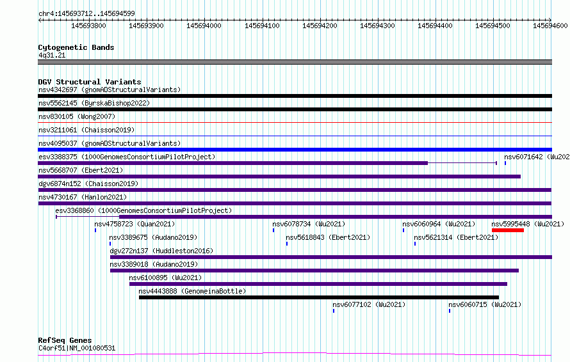Click the purple nsv6100895 variant bar
Viewport: 570px width, 362px height.
[x=318, y=284]
